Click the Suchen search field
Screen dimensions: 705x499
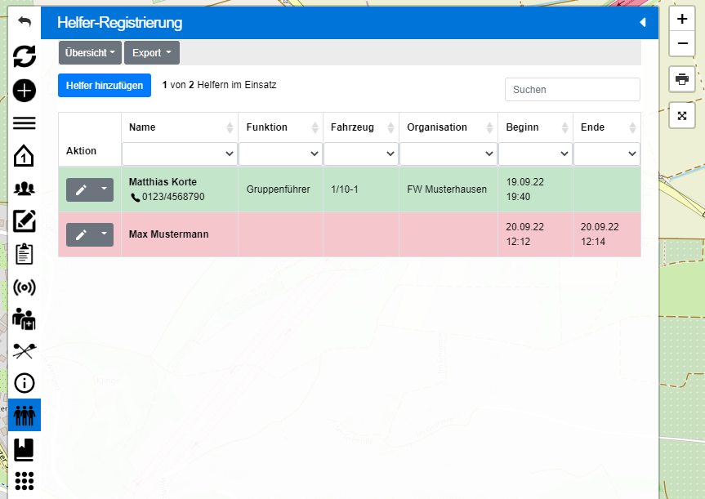pyautogui.click(x=572, y=90)
